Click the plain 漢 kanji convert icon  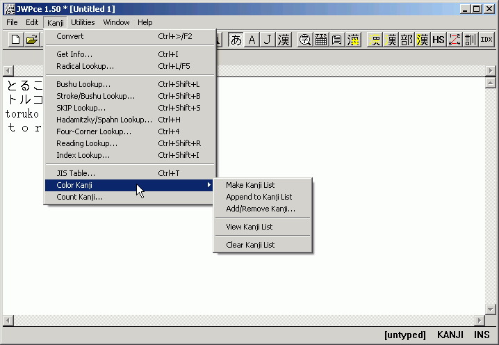284,40
